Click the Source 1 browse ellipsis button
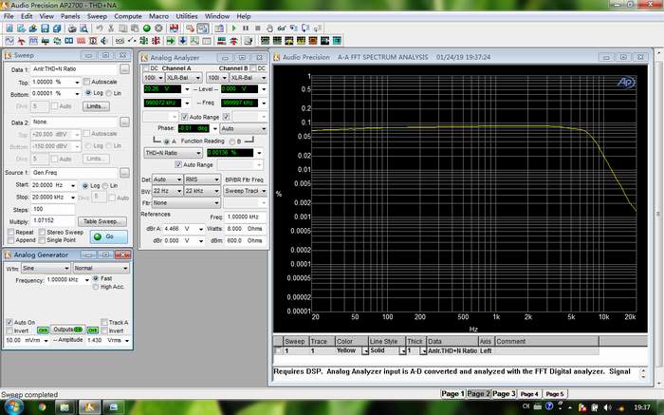The image size is (664, 415). click(x=124, y=173)
